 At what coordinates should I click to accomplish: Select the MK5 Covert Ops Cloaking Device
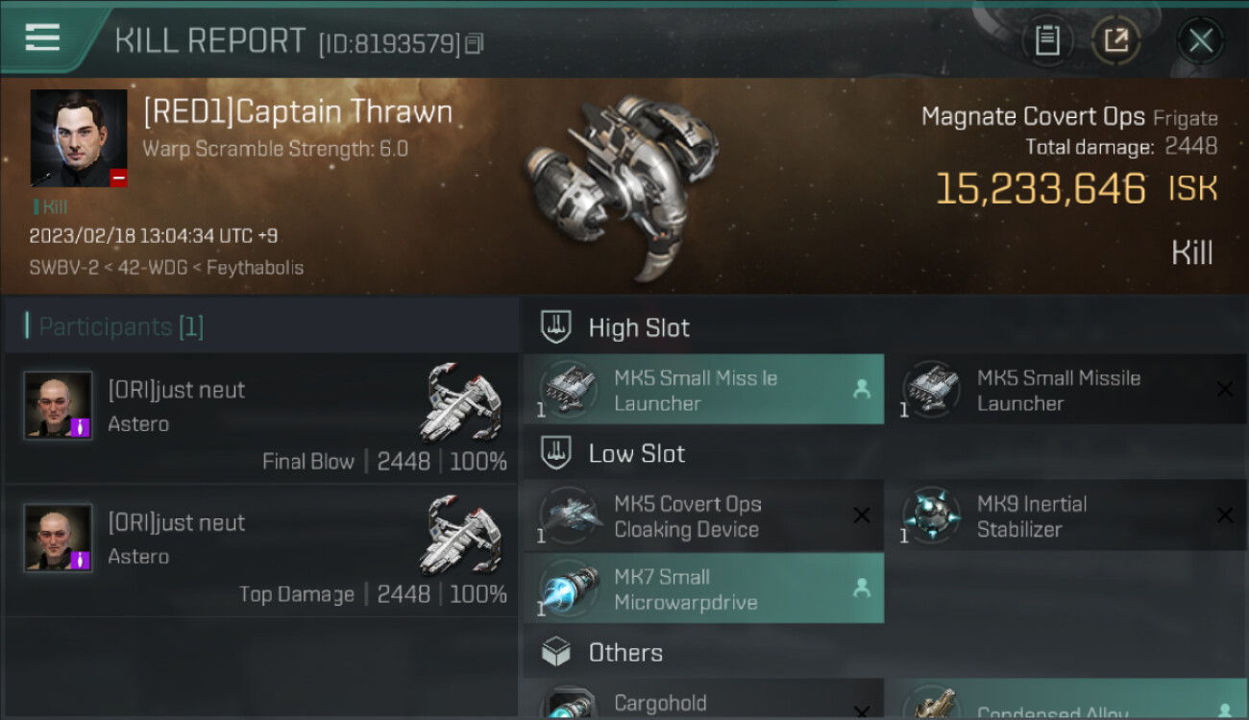click(x=703, y=516)
